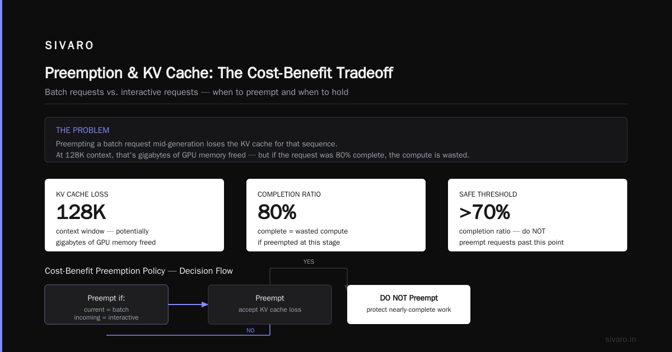Click the 128K value
This screenshot has width=672, height=352.
[x=81, y=212]
